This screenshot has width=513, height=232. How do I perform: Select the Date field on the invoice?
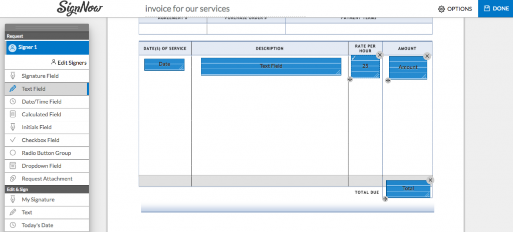[164, 64]
